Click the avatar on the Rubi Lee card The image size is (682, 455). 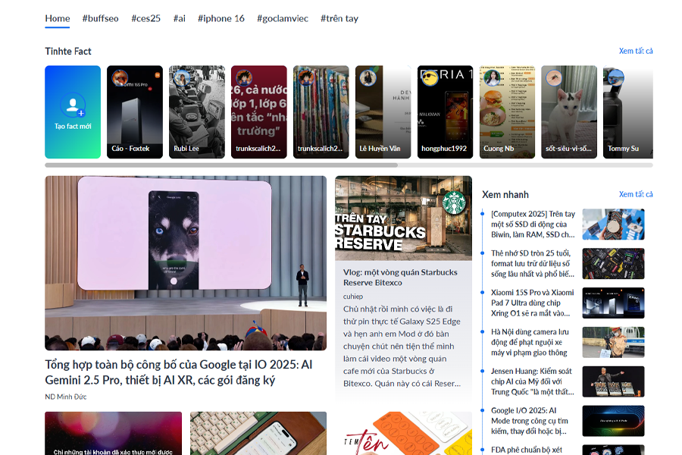[182, 78]
